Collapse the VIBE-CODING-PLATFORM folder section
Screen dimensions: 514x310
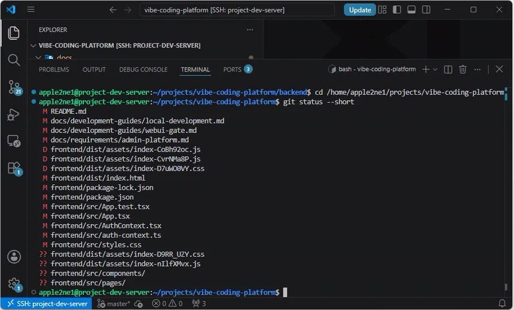point(33,45)
